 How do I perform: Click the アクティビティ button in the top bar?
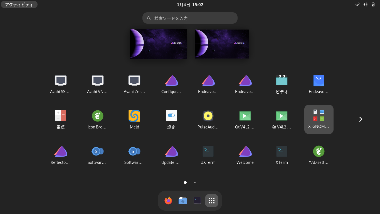pyautogui.click(x=19, y=4)
